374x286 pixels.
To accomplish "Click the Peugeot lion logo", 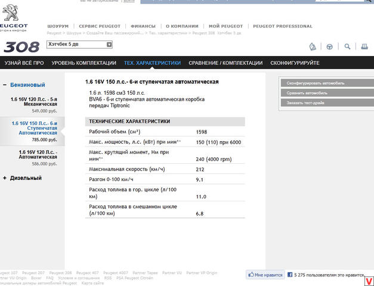I will [11, 13].
